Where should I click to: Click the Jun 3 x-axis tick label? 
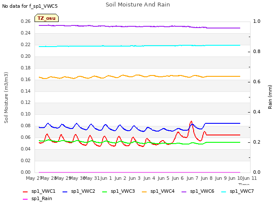135,178
